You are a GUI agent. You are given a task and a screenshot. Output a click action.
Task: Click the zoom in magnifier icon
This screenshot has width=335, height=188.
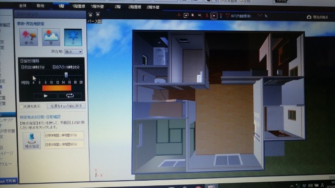(x=193, y=15)
